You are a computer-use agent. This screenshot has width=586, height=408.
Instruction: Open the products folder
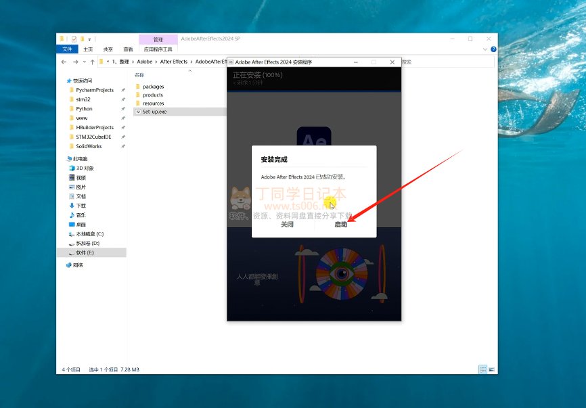click(x=153, y=95)
